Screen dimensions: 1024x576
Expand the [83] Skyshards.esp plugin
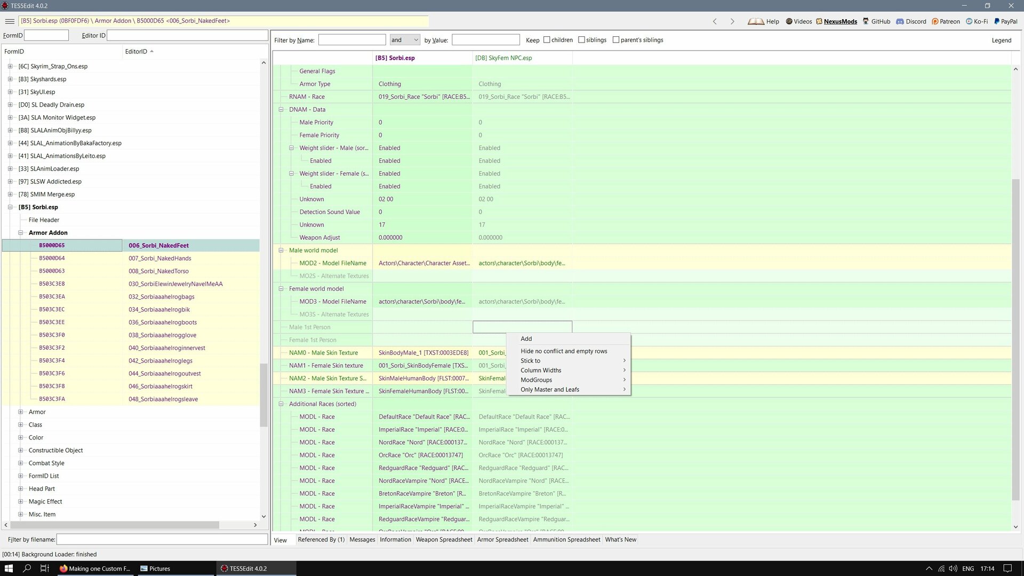[10, 79]
